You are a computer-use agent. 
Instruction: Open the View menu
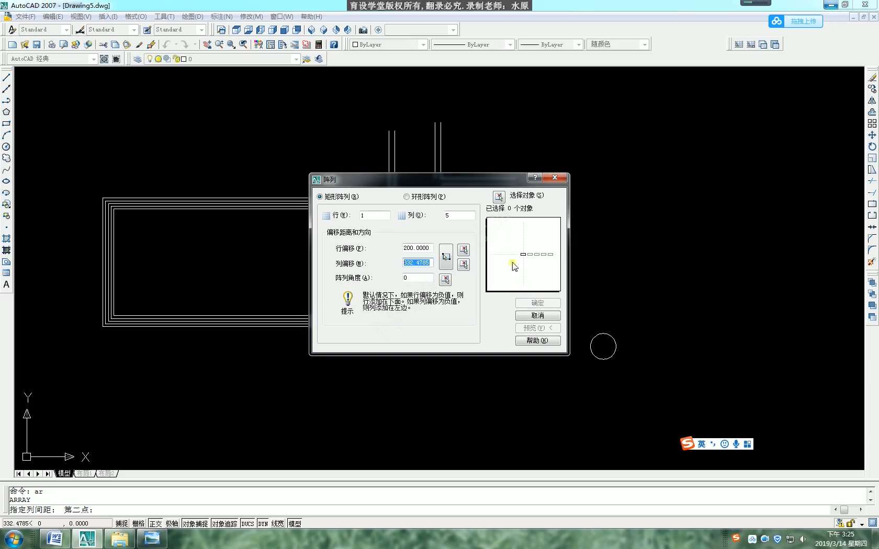[x=81, y=17]
